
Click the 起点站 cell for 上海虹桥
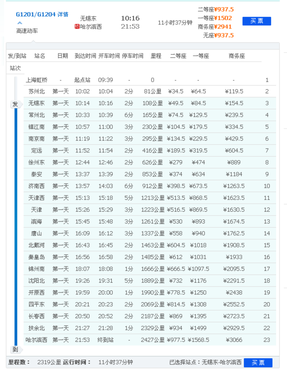click(82, 80)
